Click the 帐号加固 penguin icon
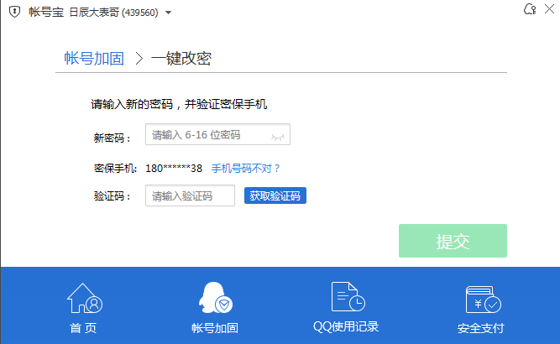 coord(215,299)
